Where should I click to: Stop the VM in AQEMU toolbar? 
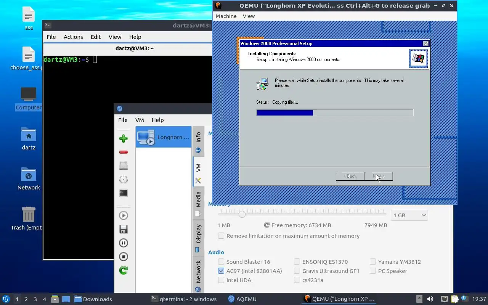(123, 257)
